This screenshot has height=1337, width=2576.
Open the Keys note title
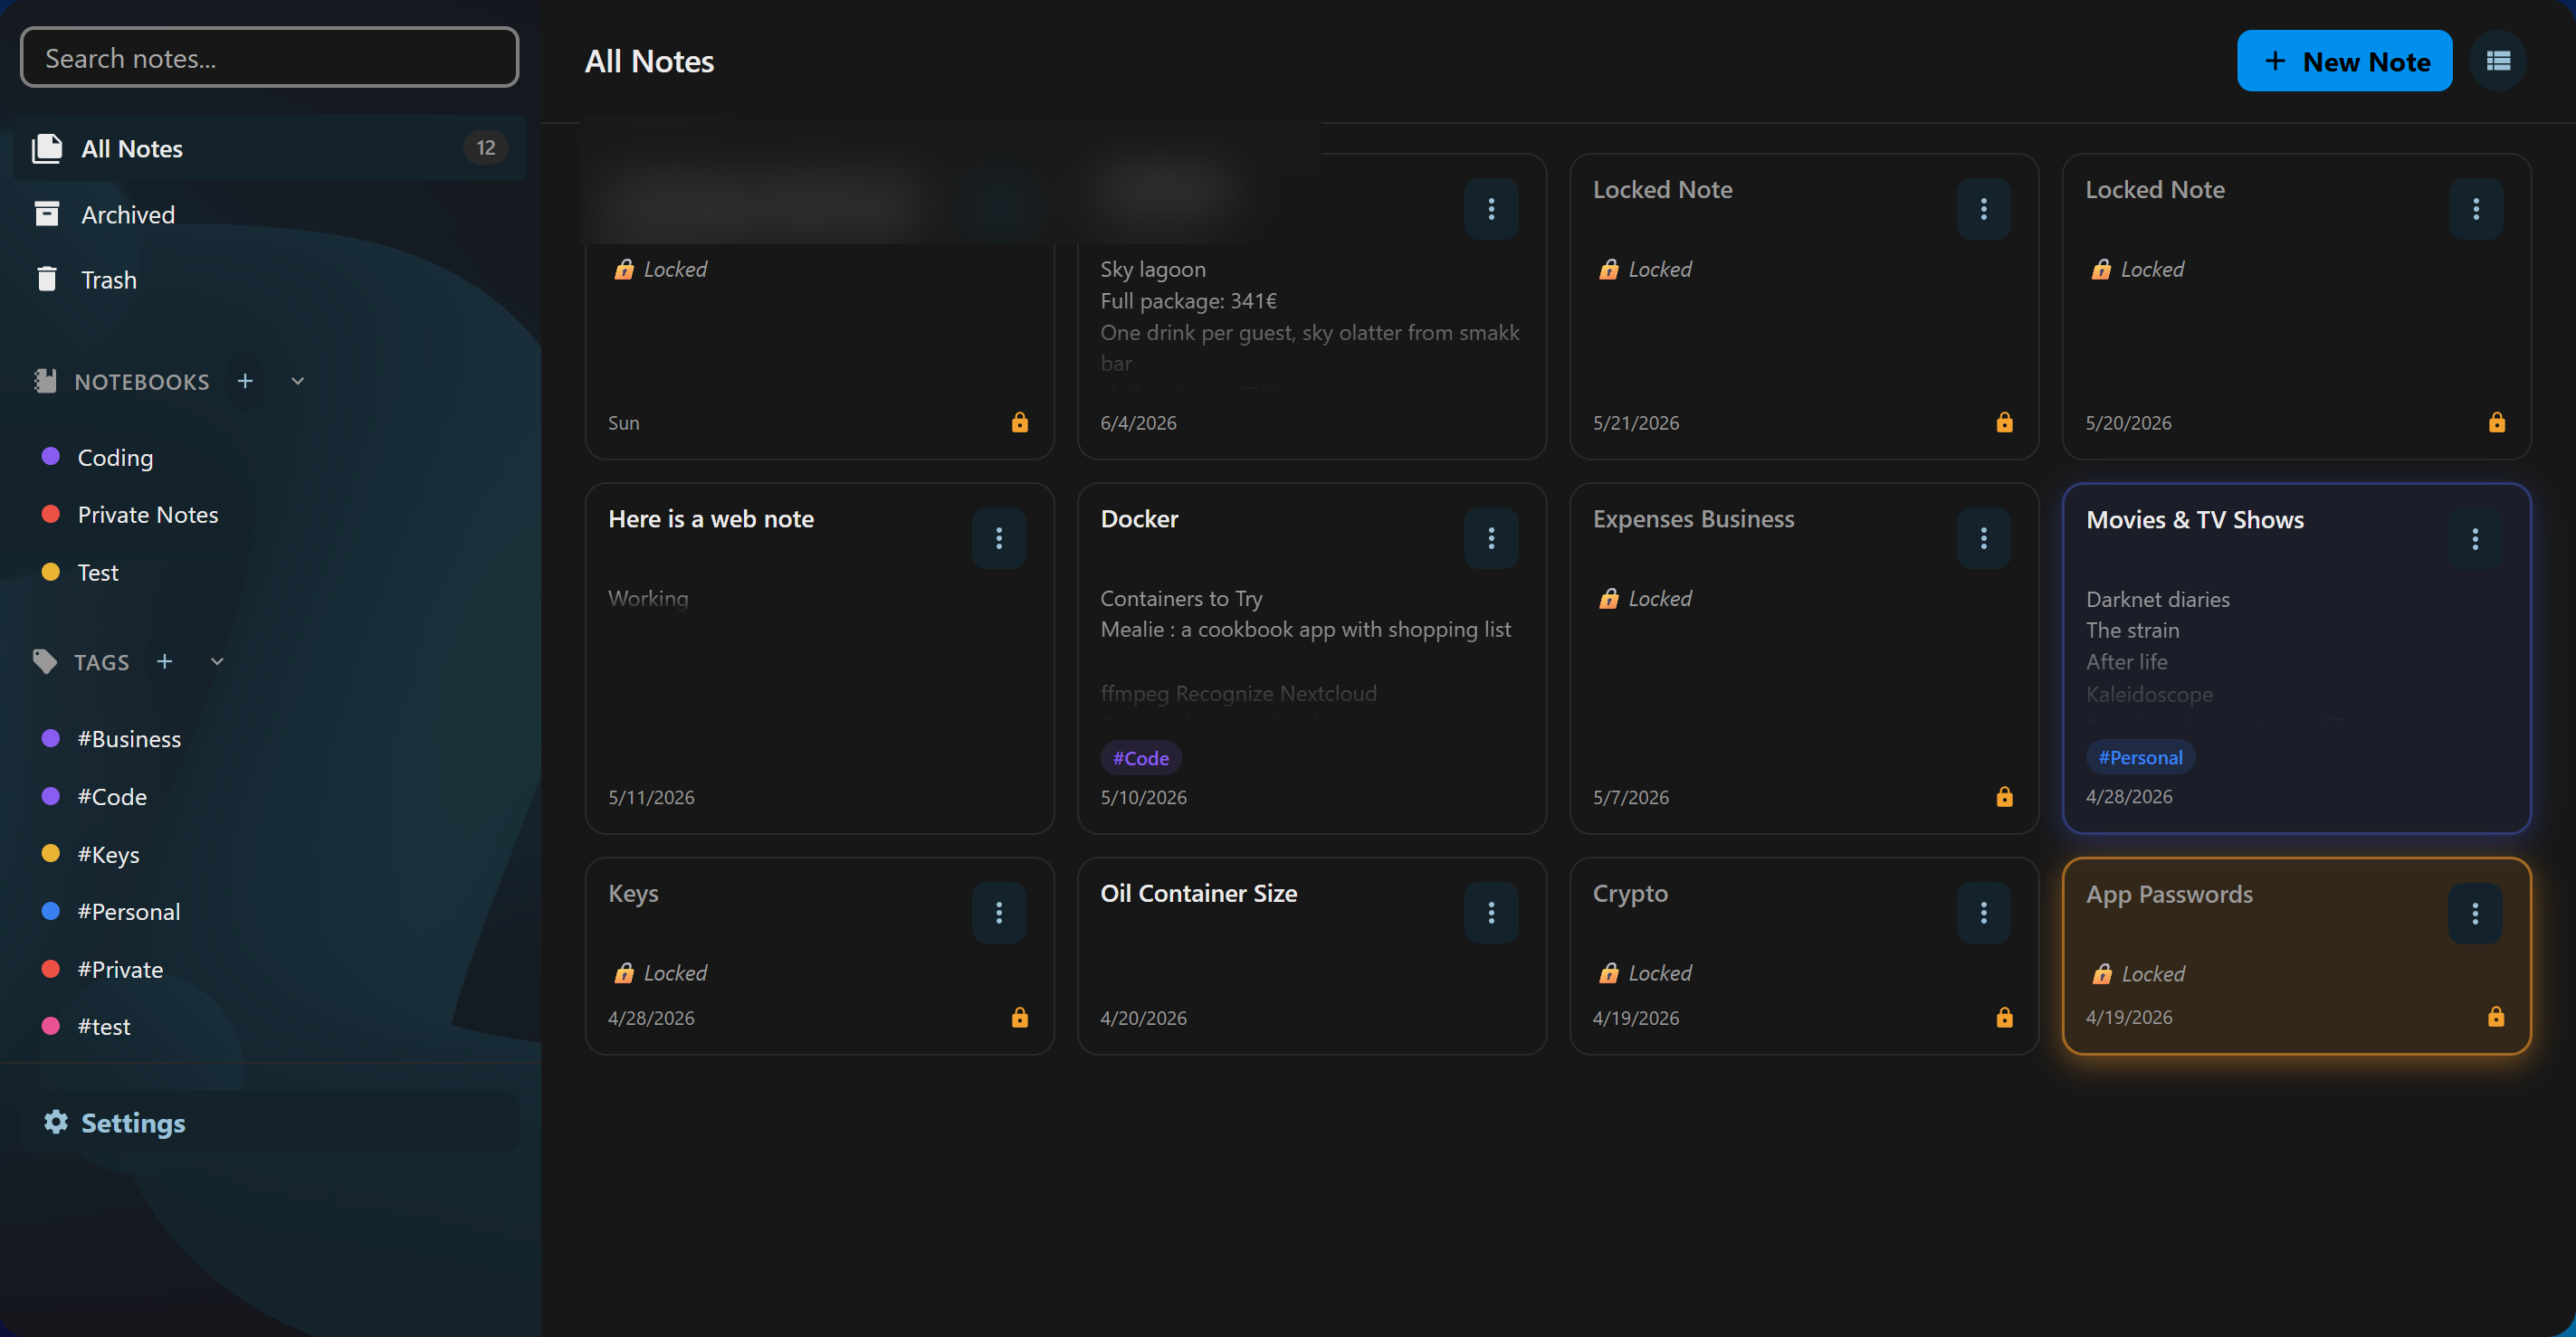(x=633, y=894)
